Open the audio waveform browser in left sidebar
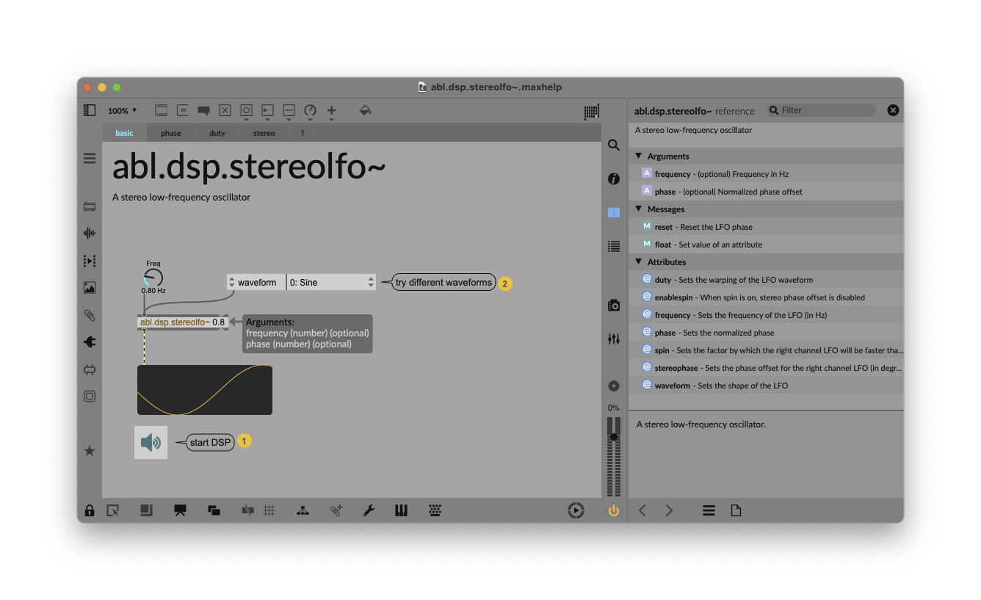Viewport: 981px width, 600px height. (x=90, y=234)
